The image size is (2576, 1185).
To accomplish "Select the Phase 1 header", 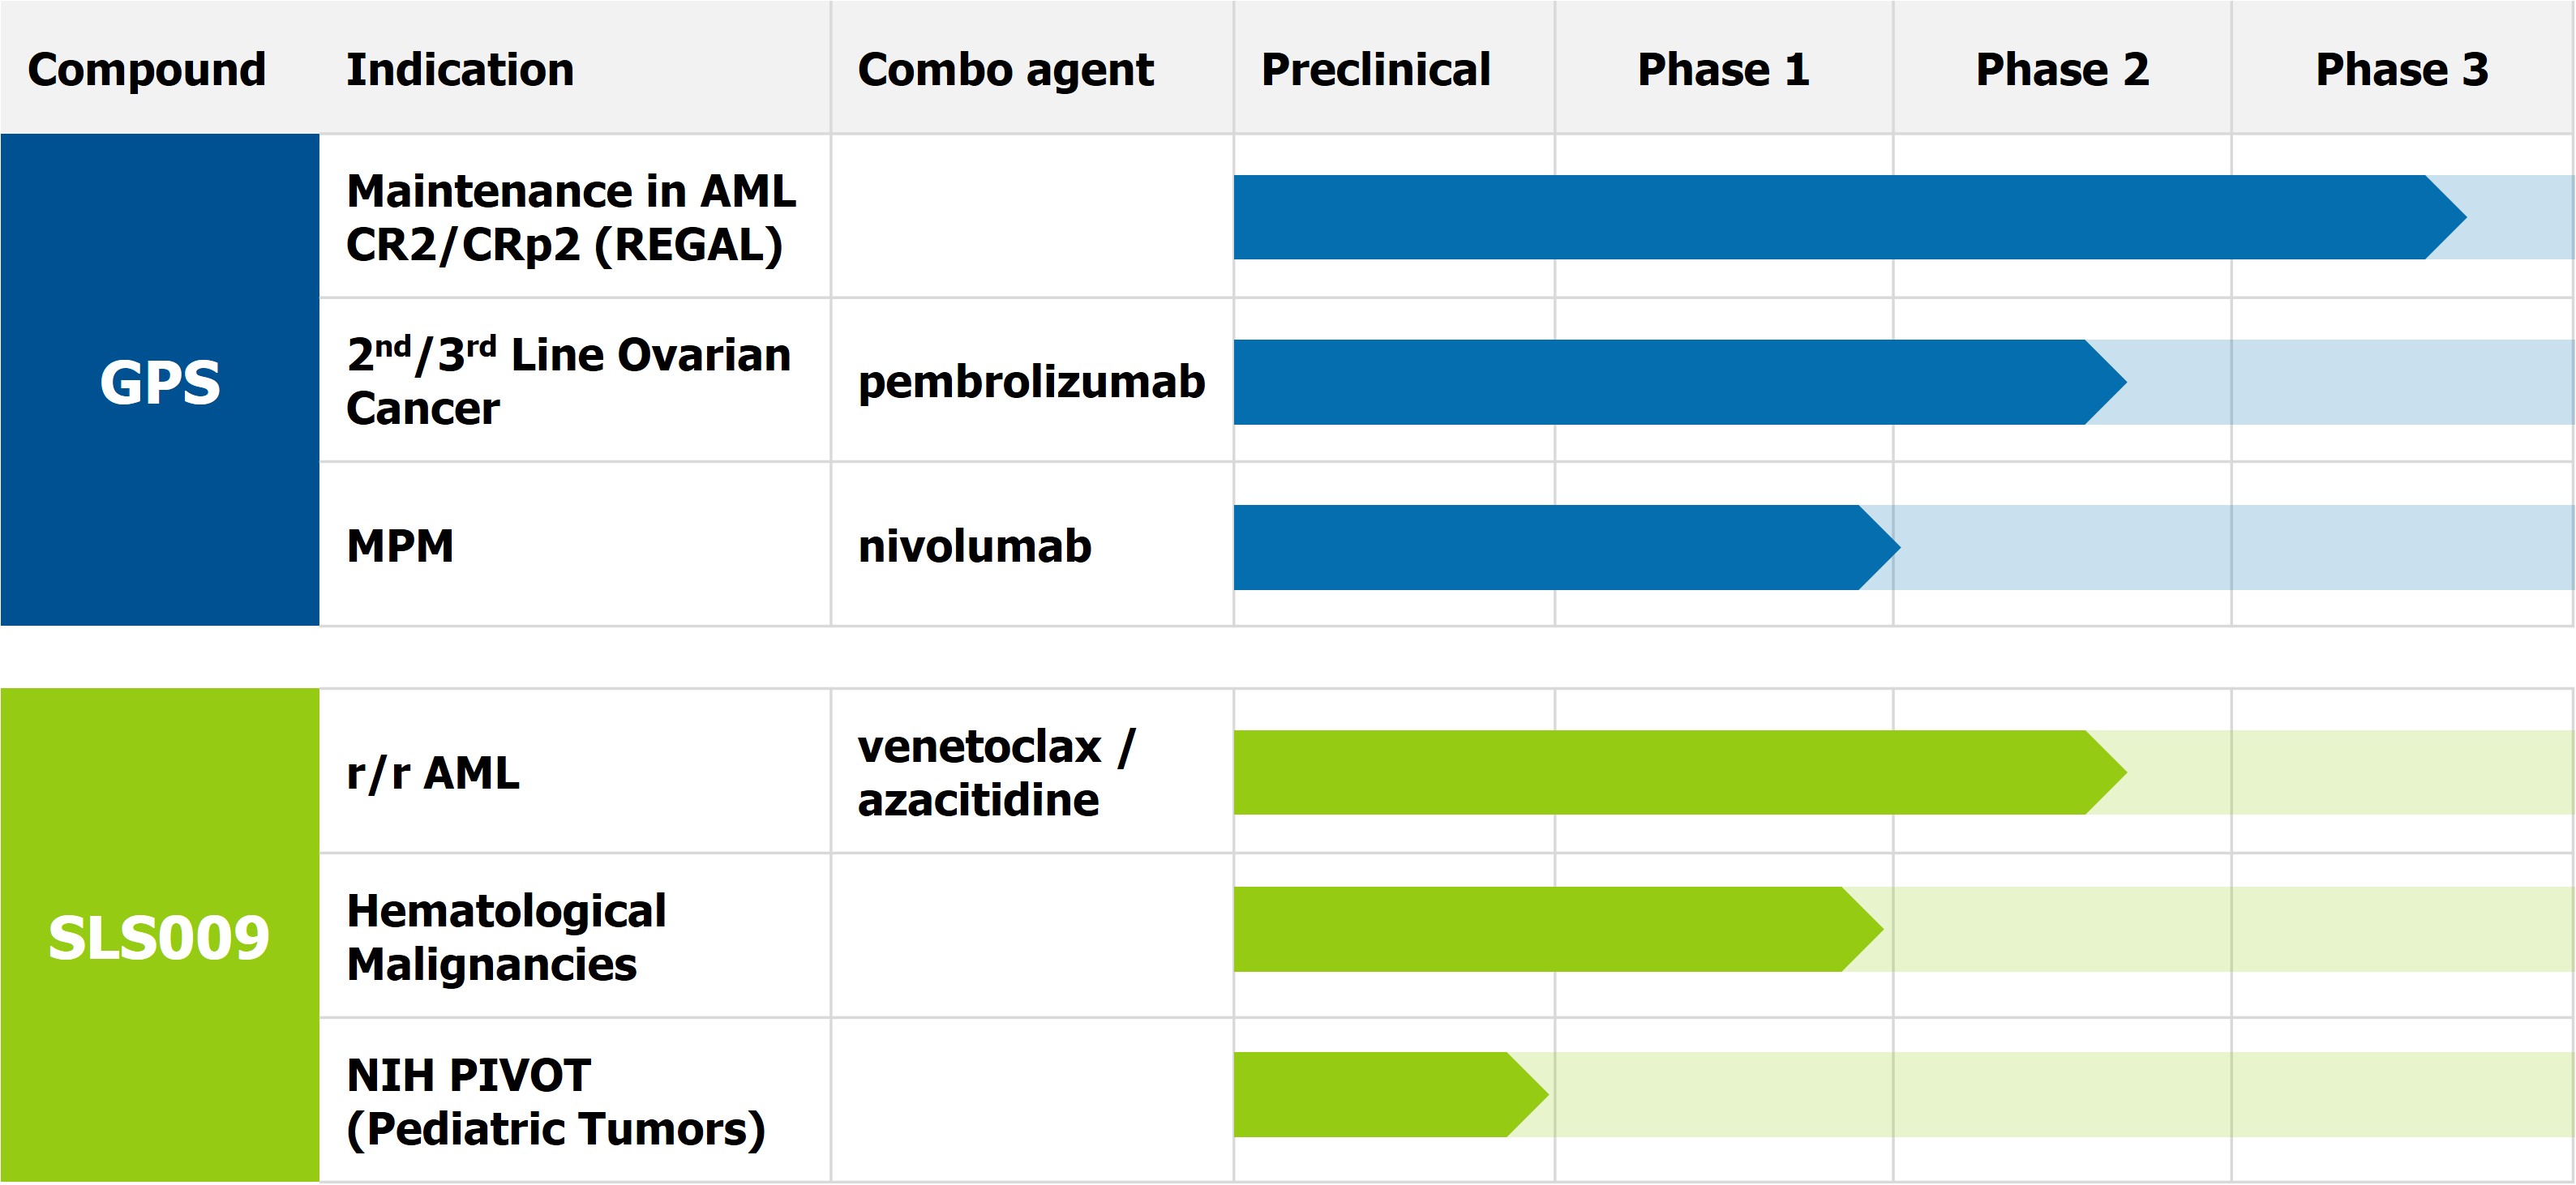I will click(1723, 69).
